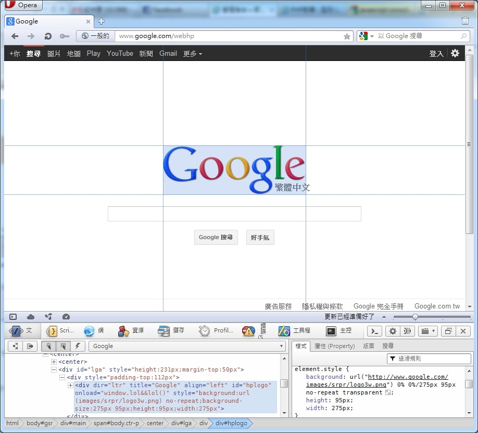Open Google options gear on the page

click(x=455, y=53)
